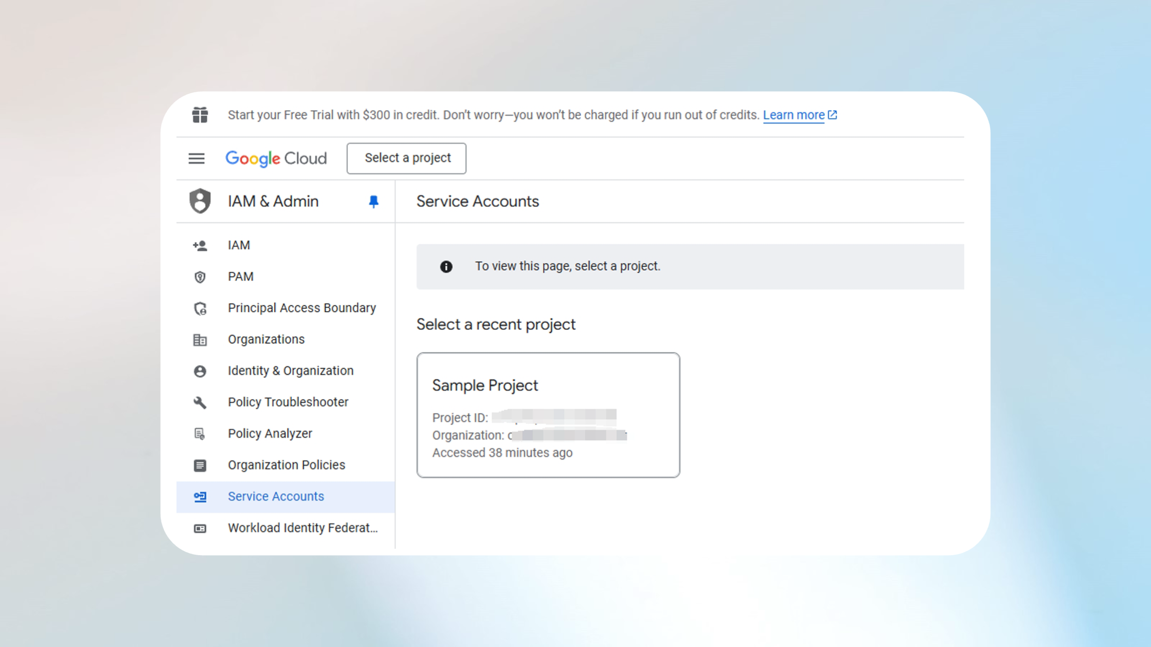Open Policy Analyzer
Screen dimensions: 1151x647
[x=270, y=433]
